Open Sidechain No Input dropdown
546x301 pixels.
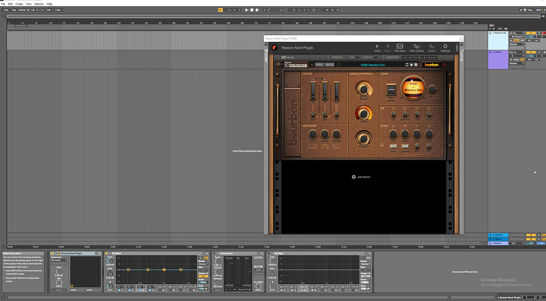click(59, 260)
